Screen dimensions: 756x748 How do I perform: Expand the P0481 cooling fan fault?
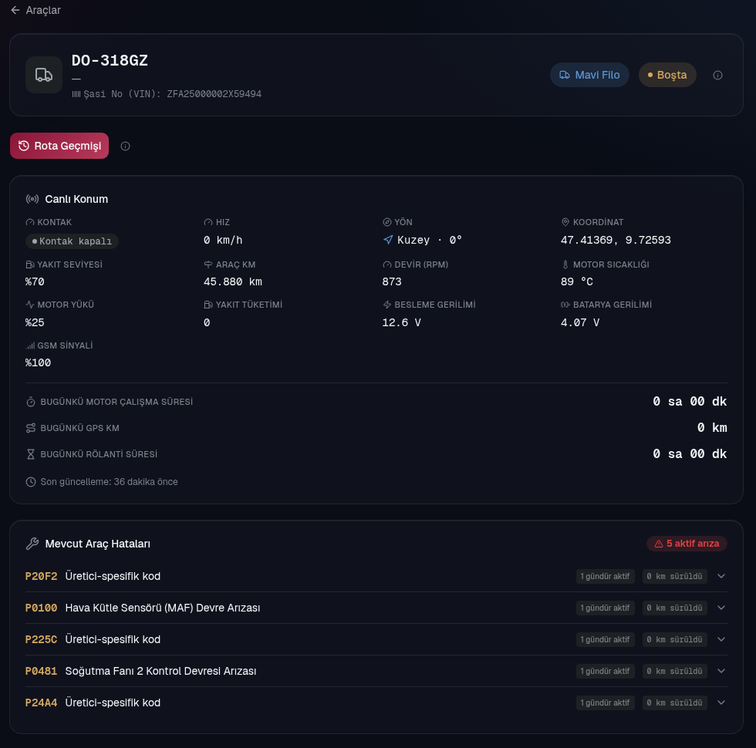(721, 671)
